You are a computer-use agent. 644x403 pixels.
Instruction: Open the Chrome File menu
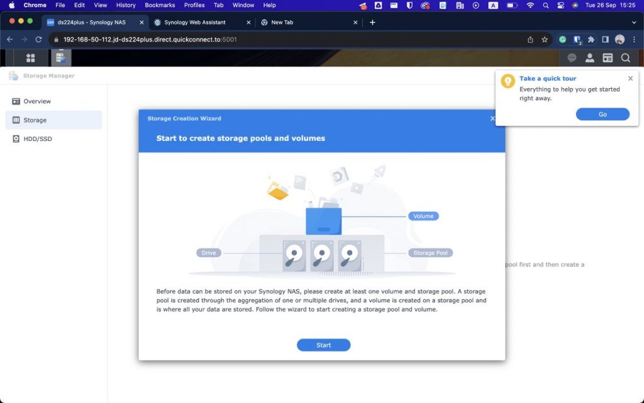60,5
